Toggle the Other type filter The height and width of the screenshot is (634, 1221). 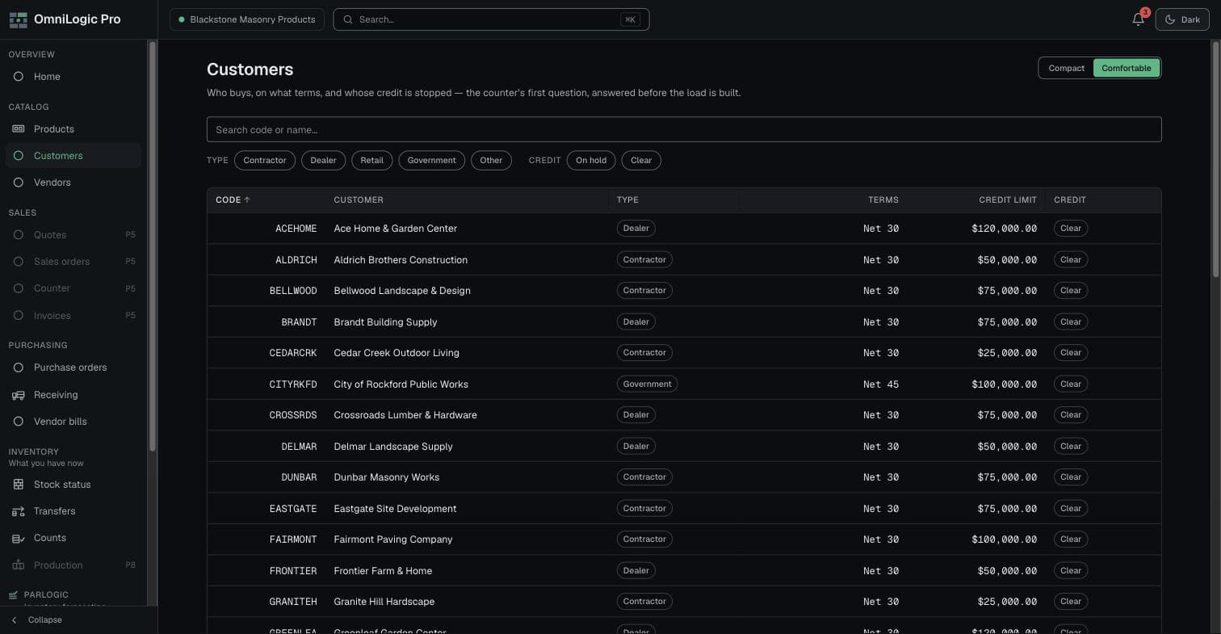[491, 161]
